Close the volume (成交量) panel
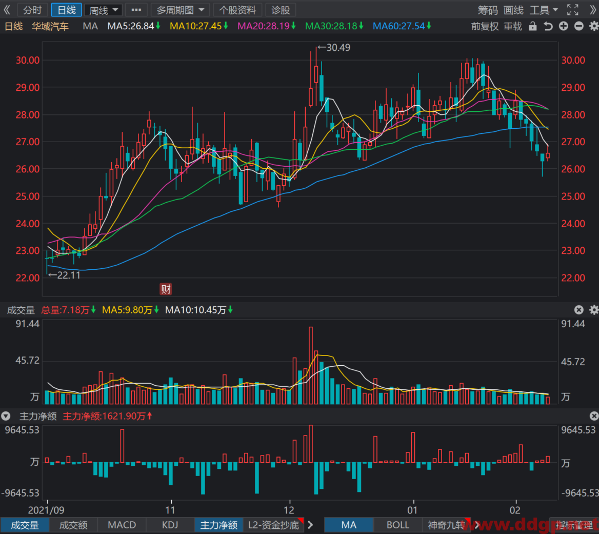599x534 pixels. pos(579,310)
